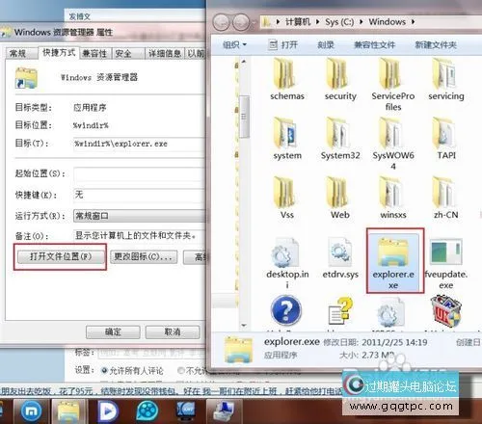This screenshot has width=482, height=424.
Task: Expand the arrow after 计算机 in address bar
Action: pyautogui.click(x=318, y=22)
